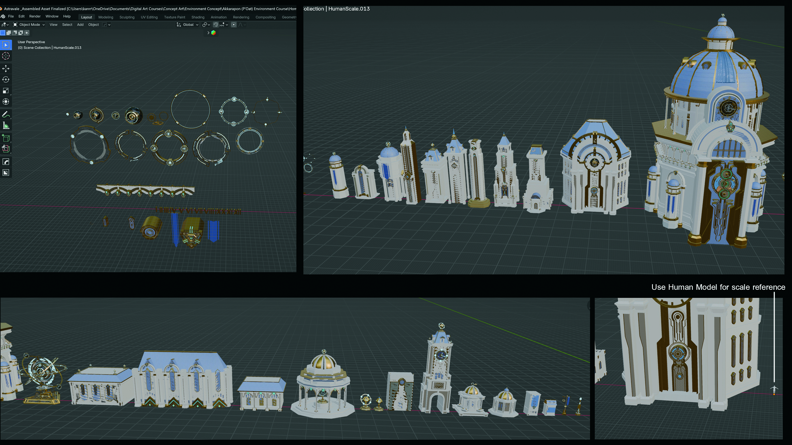Switch to the Texture Paint workspace tab

click(x=175, y=17)
